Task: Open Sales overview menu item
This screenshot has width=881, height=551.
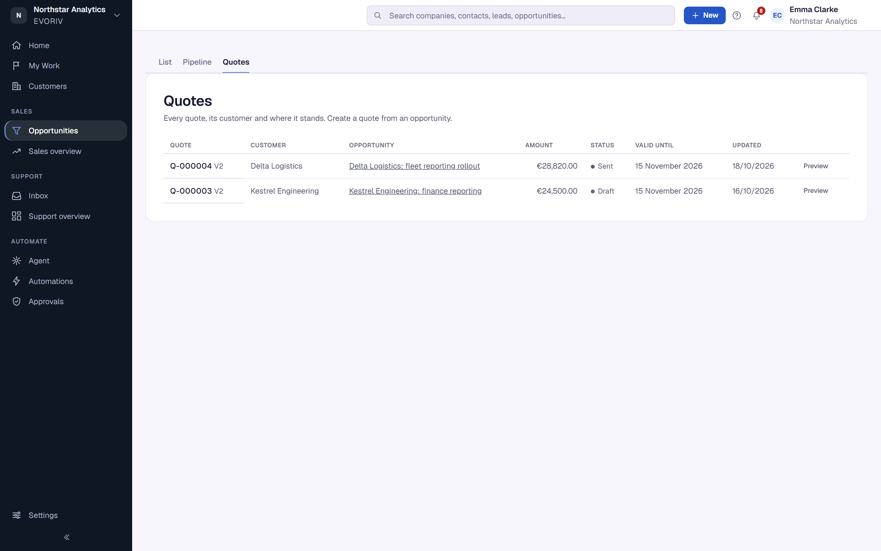Action: (66, 151)
